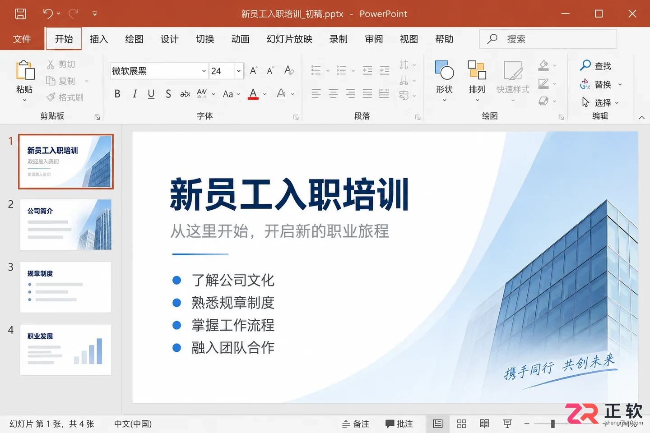Clear all formatting icon

tap(289, 70)
